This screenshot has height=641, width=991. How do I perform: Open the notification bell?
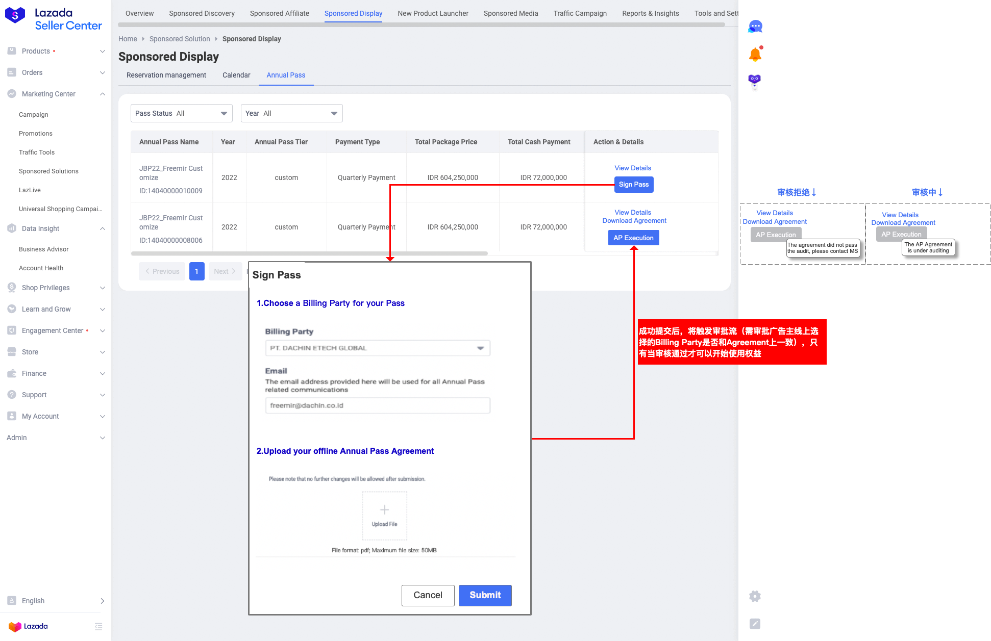[755, 54]
